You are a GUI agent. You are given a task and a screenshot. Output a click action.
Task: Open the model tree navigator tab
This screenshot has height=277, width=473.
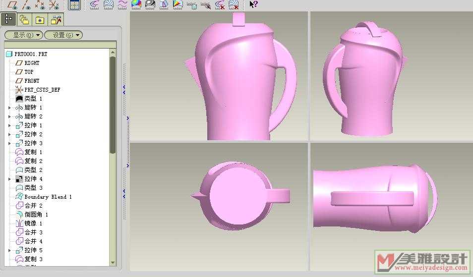click(x=8, y=19)
